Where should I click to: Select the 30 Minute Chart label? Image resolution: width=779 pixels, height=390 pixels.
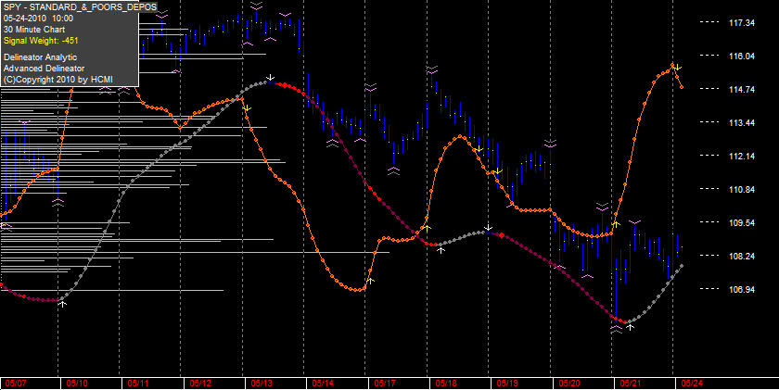tap(34, 30)
